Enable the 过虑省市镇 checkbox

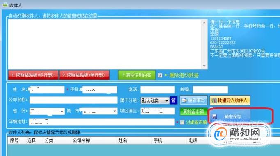click(182, 122)
